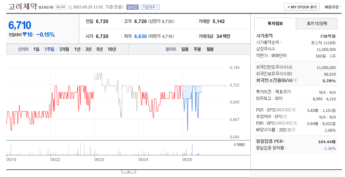Screen dimensions: 345x177
Task: Click the 거래량 volume legend label
Action: [x=240, y=145]
